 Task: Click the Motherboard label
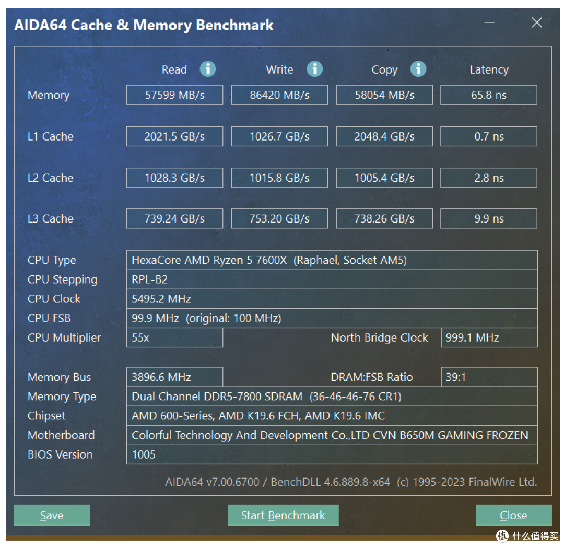coord(61,435)
